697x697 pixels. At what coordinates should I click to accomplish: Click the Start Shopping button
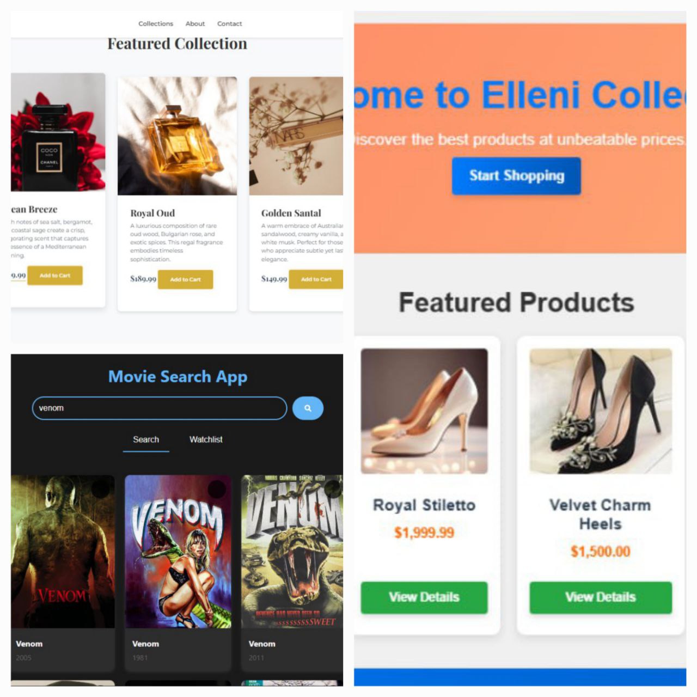pos(516,176)
